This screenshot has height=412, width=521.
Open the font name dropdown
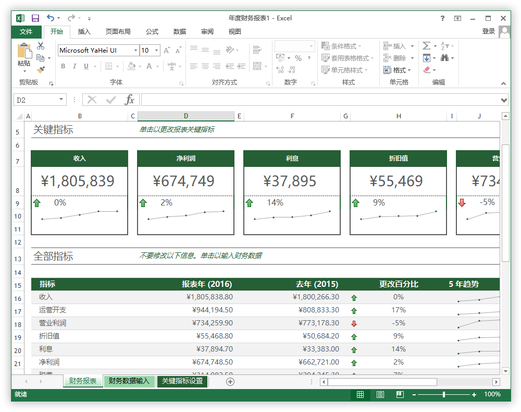(x=135, y=50)
